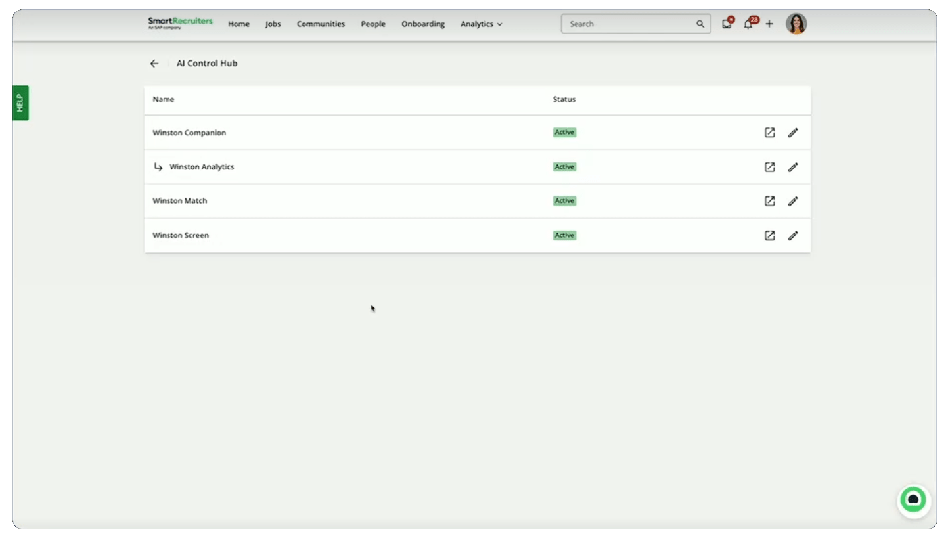Open Winston Screen external link icon
948x559 pixels.
pyautogui.click(x=769, y=235)
